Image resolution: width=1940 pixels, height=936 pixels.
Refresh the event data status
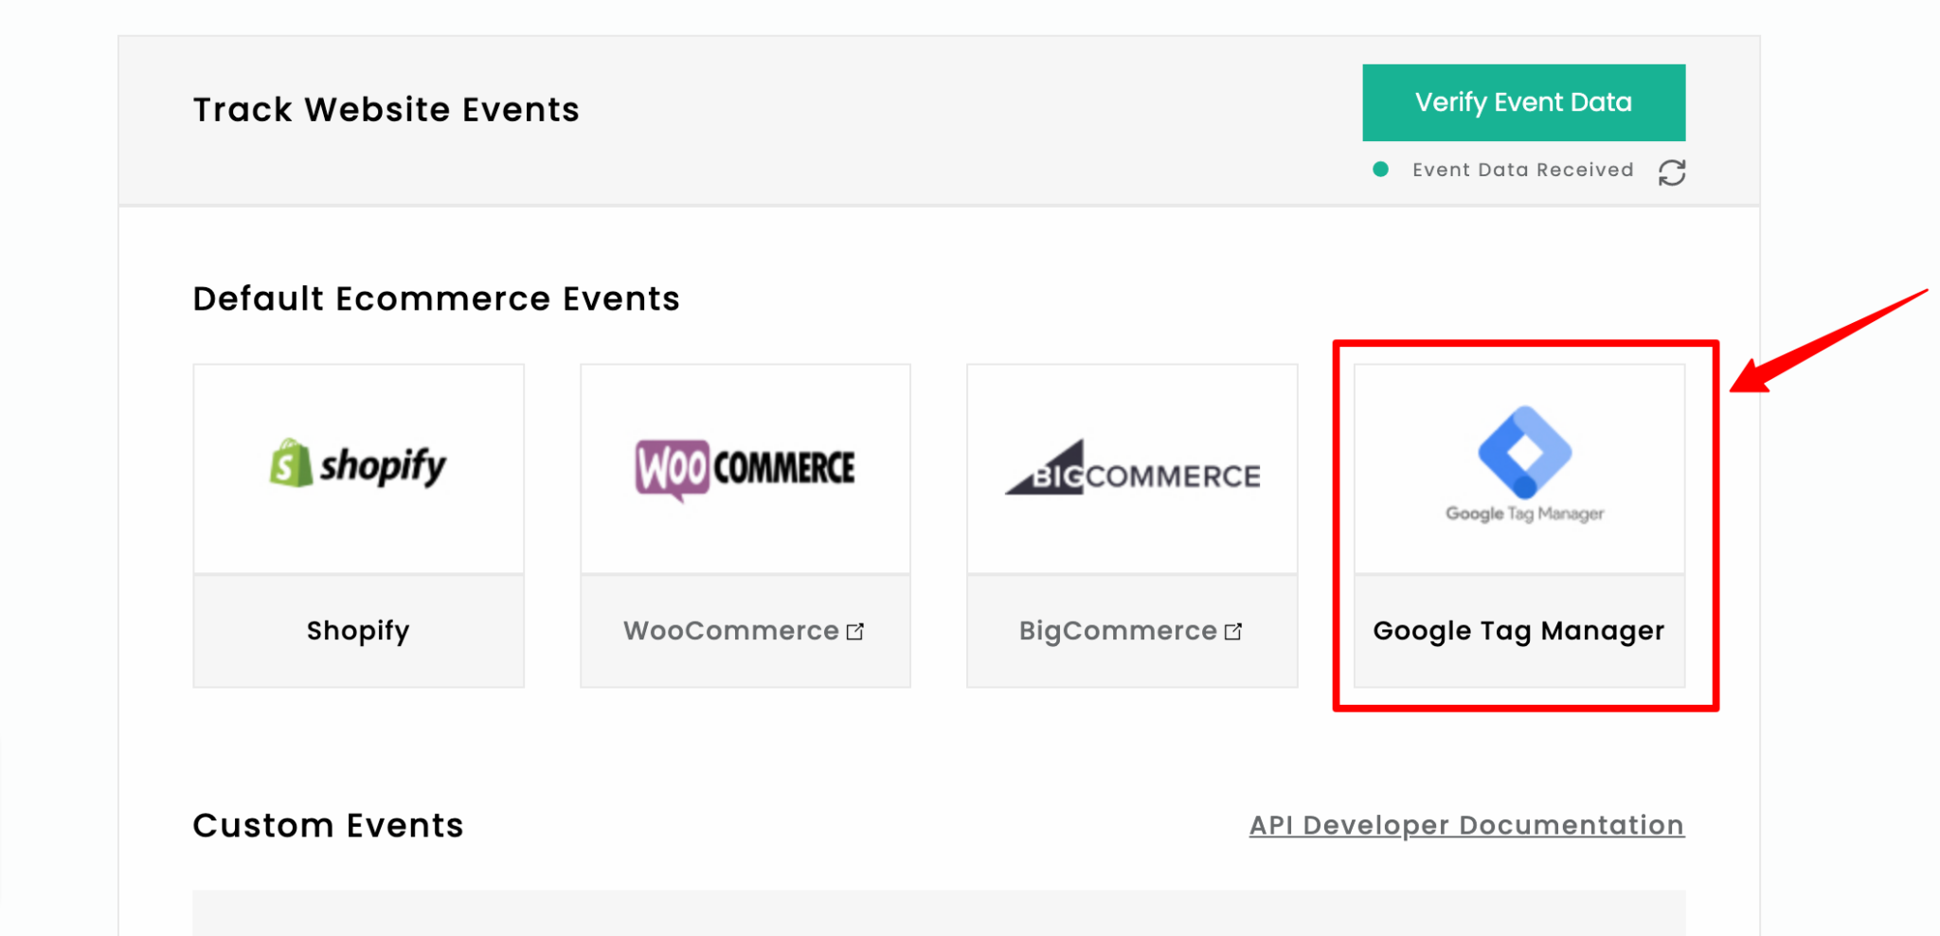coord(1673,171)
